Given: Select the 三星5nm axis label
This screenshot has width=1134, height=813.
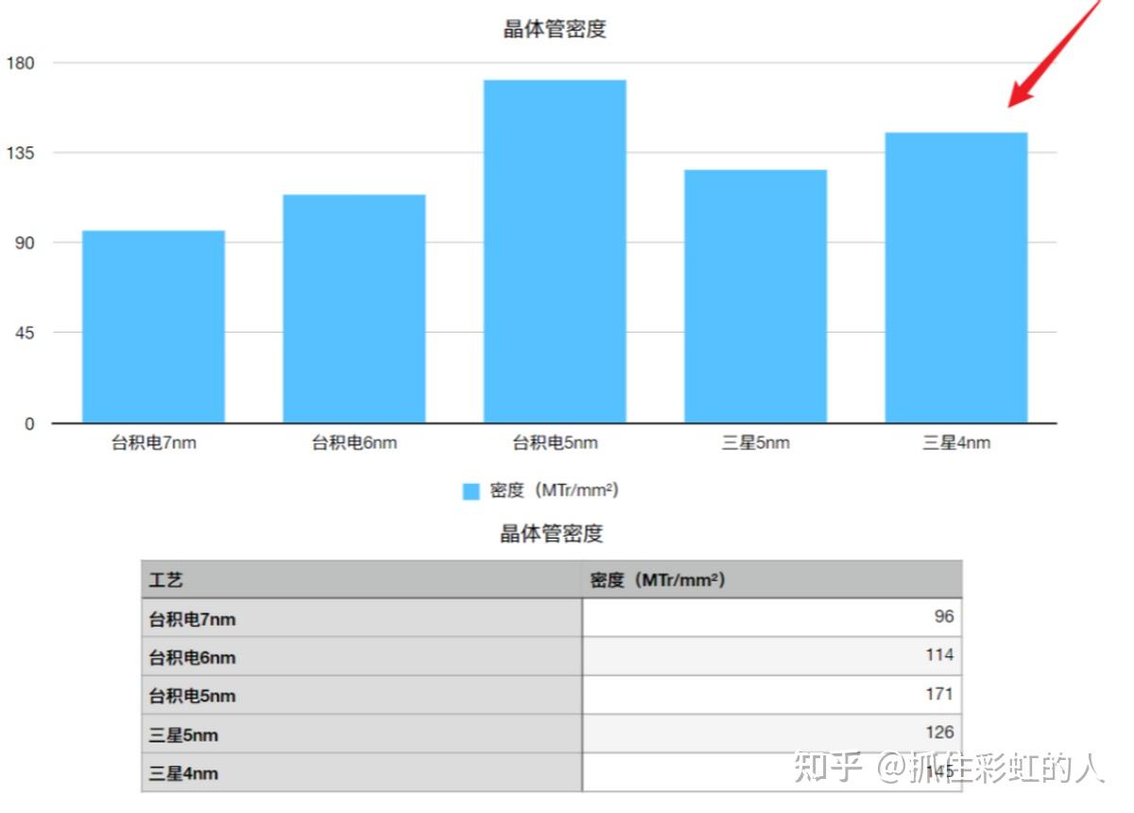Looking at the screenshot, I should [755, 441].
